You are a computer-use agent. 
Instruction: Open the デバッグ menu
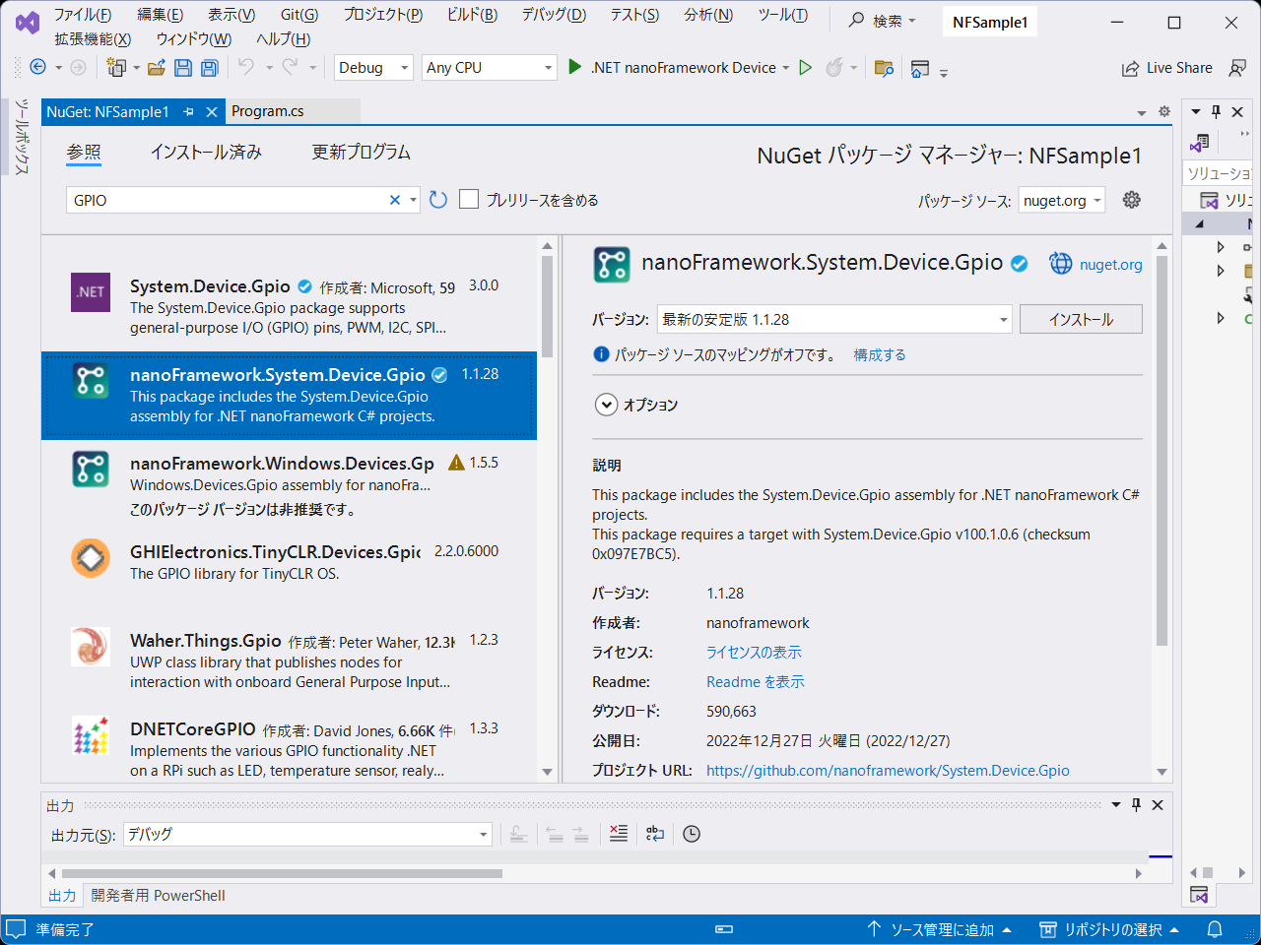tap(556, 15)
